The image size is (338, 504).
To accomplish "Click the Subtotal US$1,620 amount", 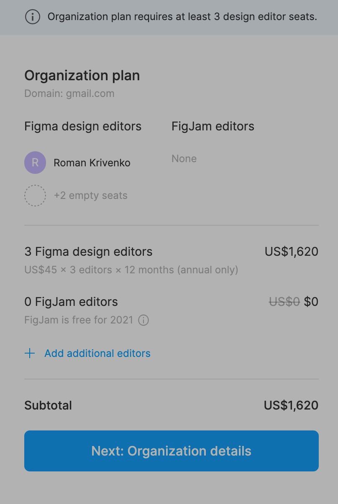I will coord(291,405).
